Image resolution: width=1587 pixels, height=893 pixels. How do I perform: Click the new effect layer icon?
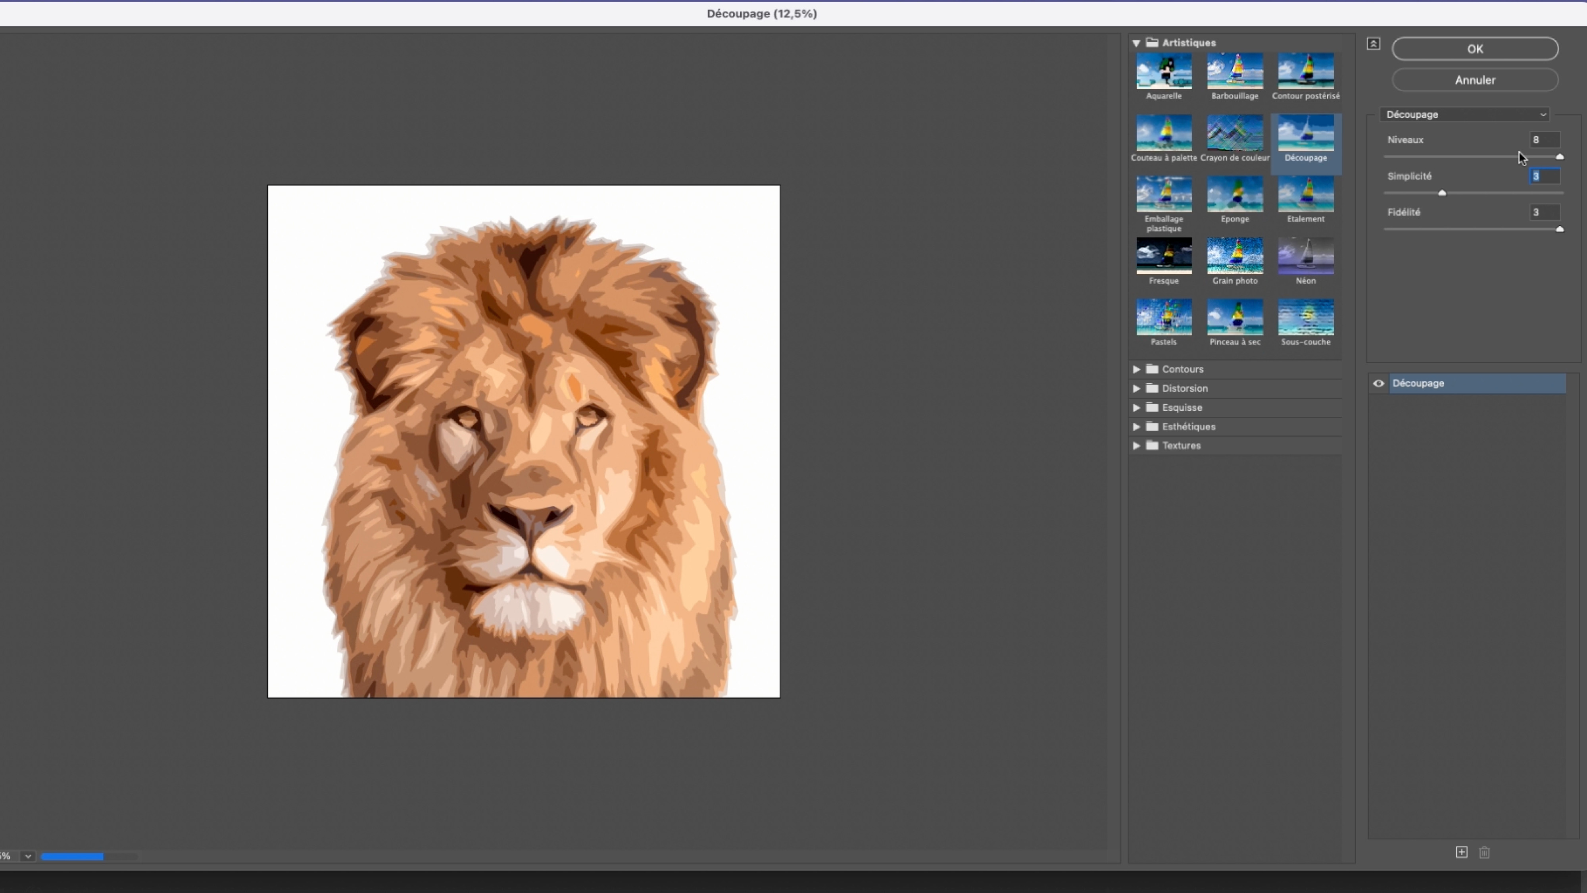[x=1461, y=853]
